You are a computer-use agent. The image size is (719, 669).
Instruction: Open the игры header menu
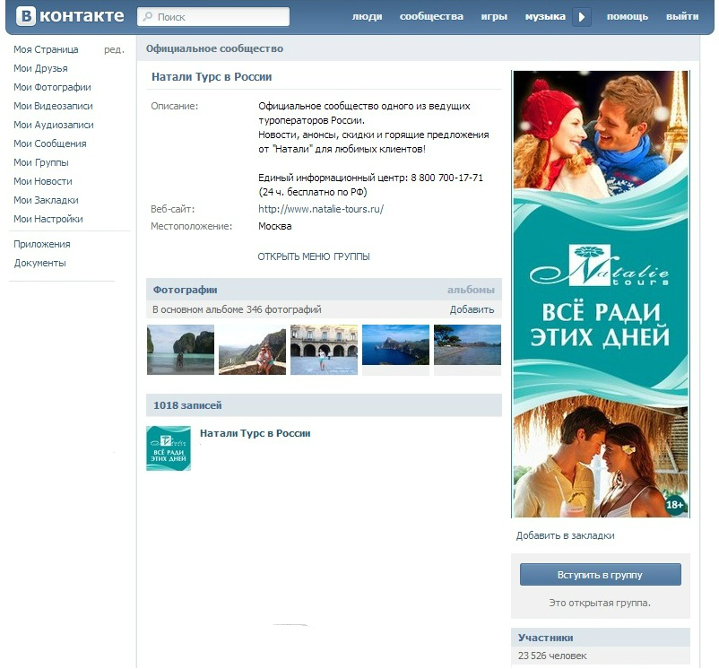tap(494, 16)
